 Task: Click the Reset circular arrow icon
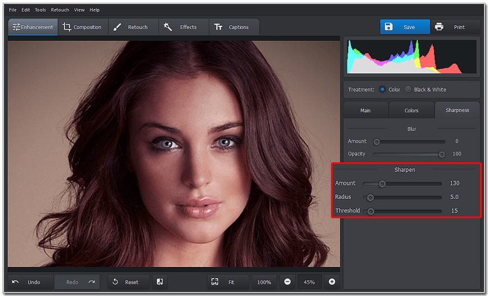(115, 281)
